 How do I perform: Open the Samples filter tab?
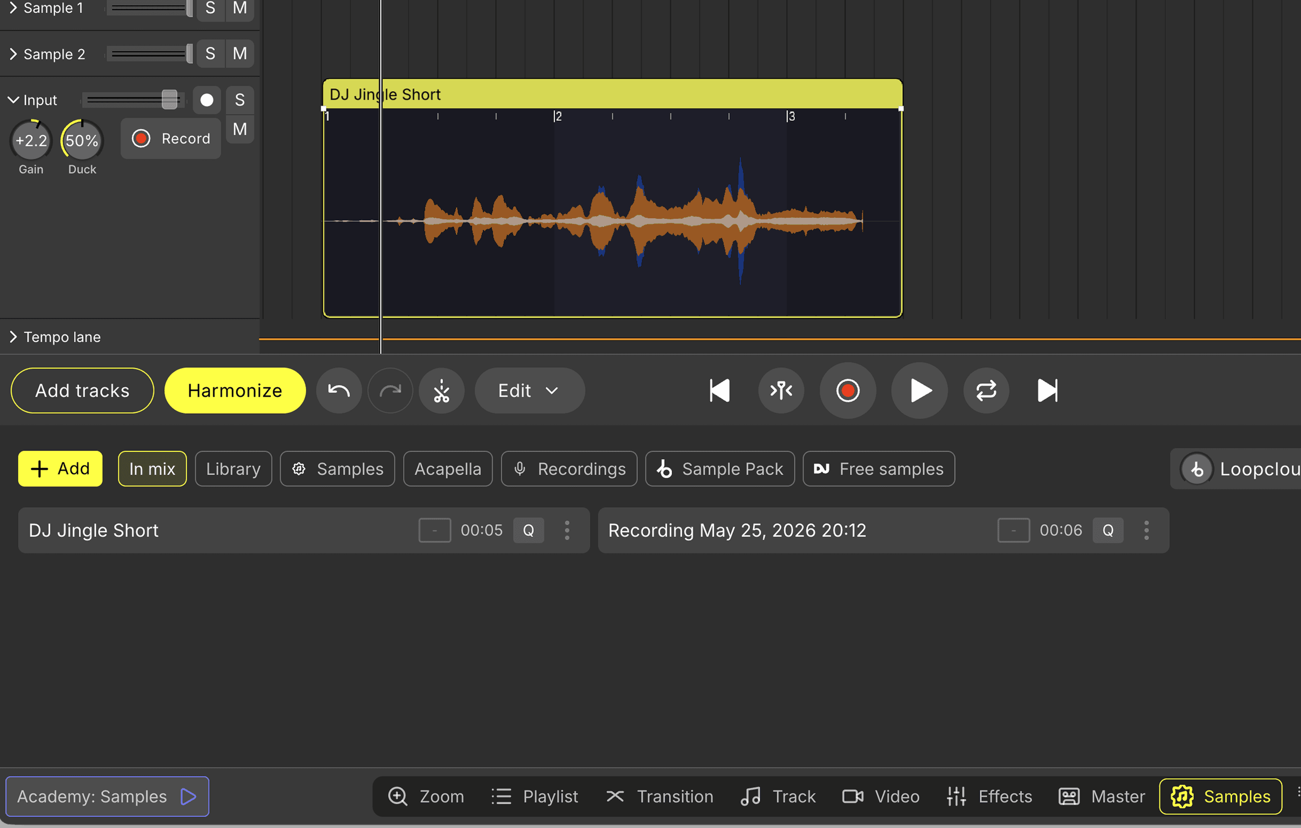[x=337, y=469]
